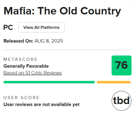Open the Based on 51 Critic Reviews link
The image size is (136, 115).
[33, 73]
